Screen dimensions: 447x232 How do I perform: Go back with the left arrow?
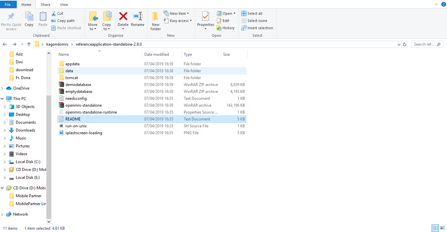coord(5,44)
